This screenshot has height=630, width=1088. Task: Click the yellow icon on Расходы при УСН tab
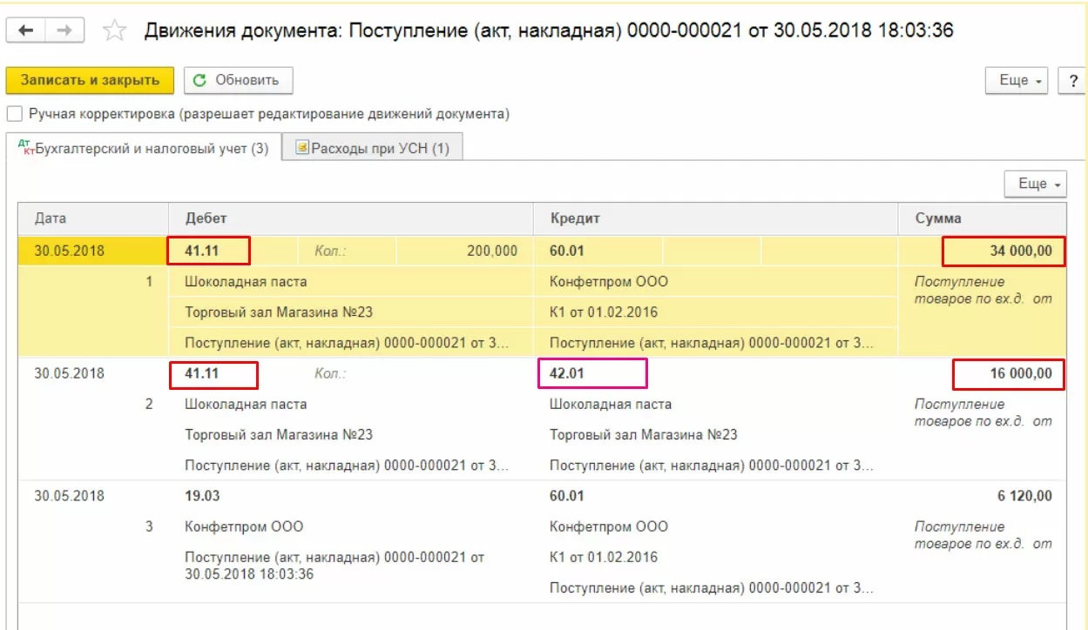coord(302,148)
